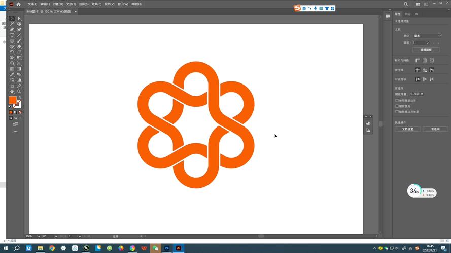451x253 pixels.
Task: Enable the scale corners checkbox
Action: coord(397,106)
